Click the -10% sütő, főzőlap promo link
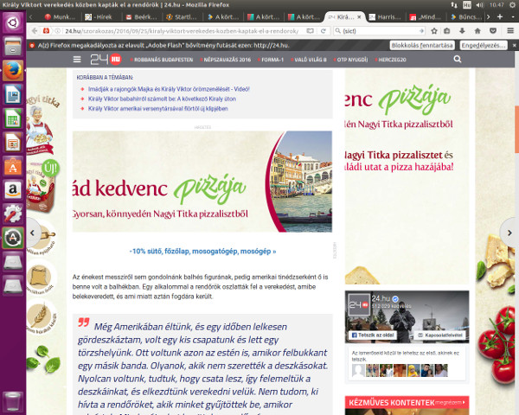 point(202,251)
